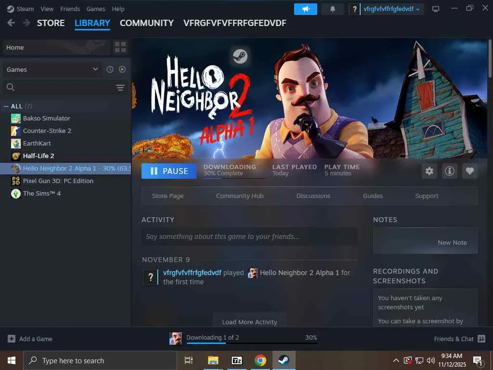Click the EarthKart game icon
Screen dimensions: 493x370
click(x=16, y=144)
